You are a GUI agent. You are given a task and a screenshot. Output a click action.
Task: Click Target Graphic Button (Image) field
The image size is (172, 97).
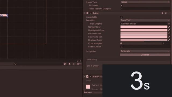(x=144, y=24)
